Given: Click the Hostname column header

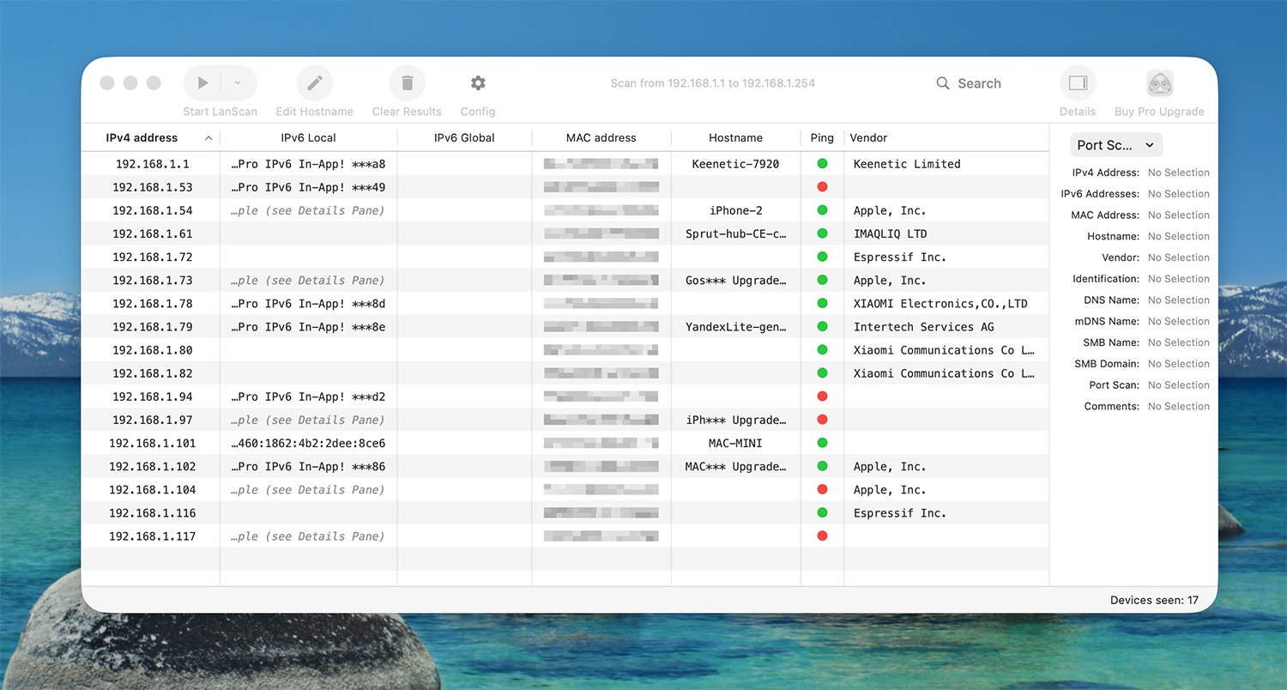Looking at the screenshot, I should tap(735, 137).
